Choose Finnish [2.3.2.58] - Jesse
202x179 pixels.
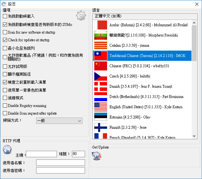pos(142,127)
